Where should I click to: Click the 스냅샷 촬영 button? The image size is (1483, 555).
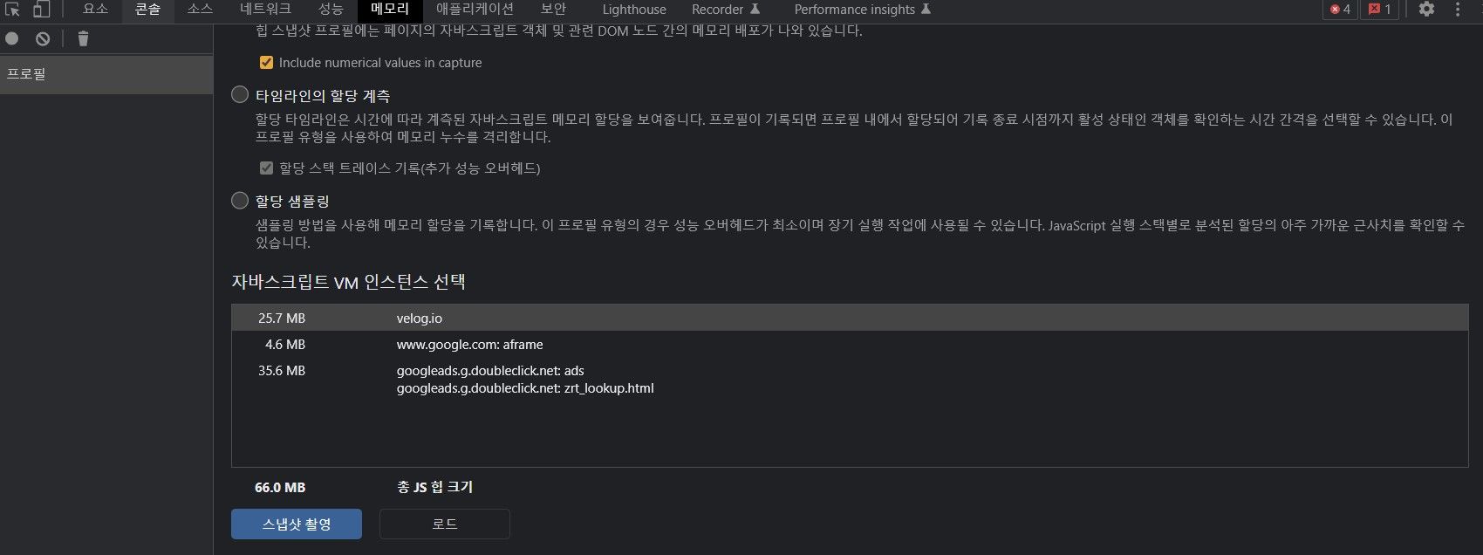[297, 524]
